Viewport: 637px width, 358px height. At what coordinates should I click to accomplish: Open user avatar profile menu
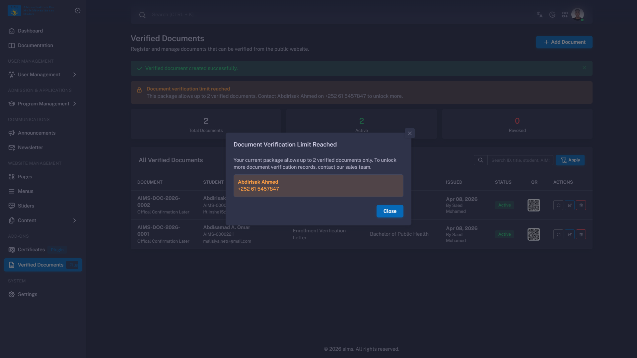578,14
